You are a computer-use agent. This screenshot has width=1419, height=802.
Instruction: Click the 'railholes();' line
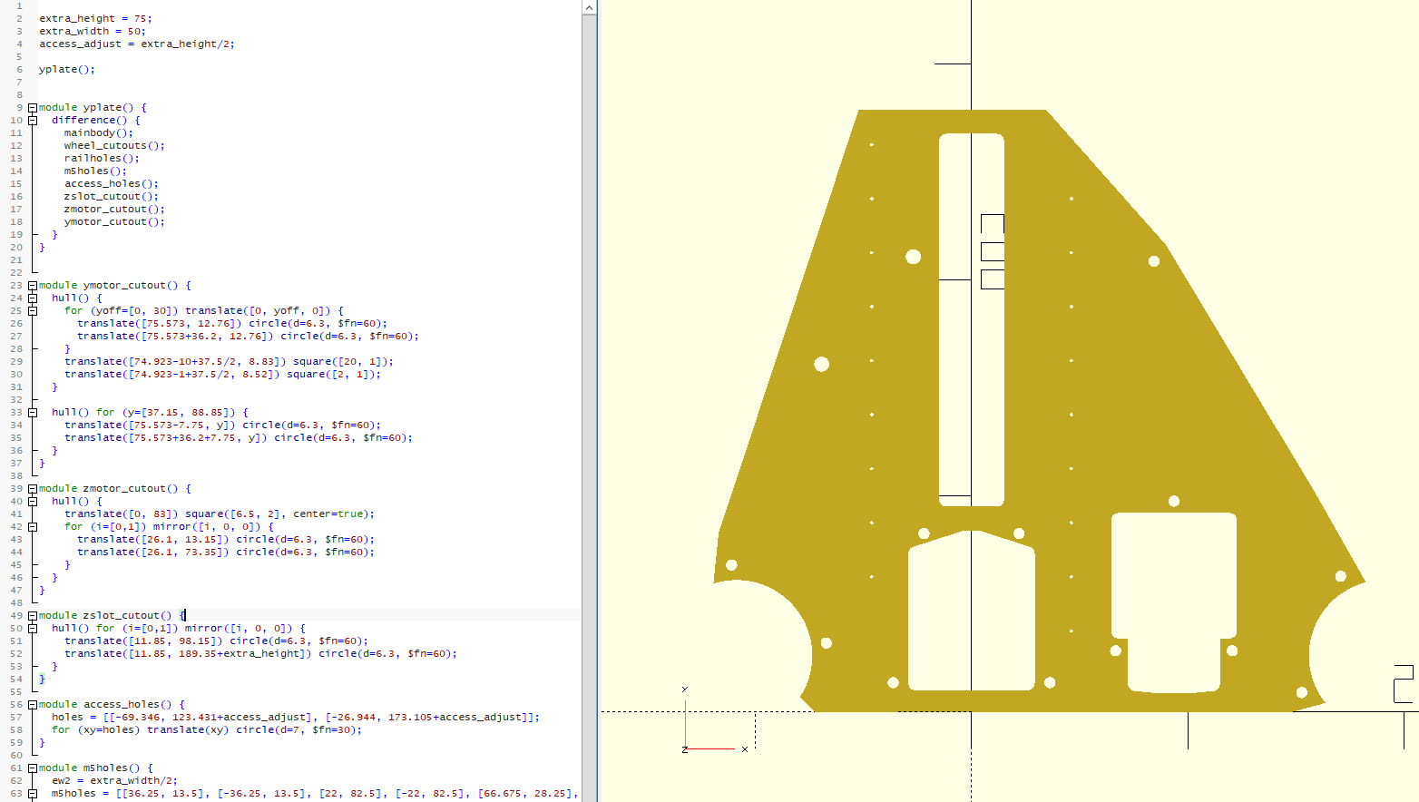click(102, 158)
